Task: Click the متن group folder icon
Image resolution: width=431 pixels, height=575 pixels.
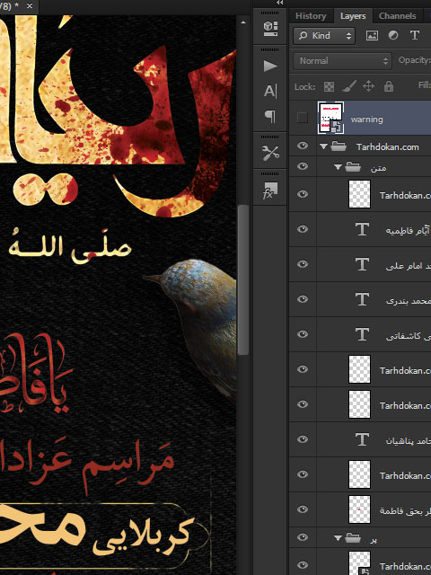Action: (353, 167)
